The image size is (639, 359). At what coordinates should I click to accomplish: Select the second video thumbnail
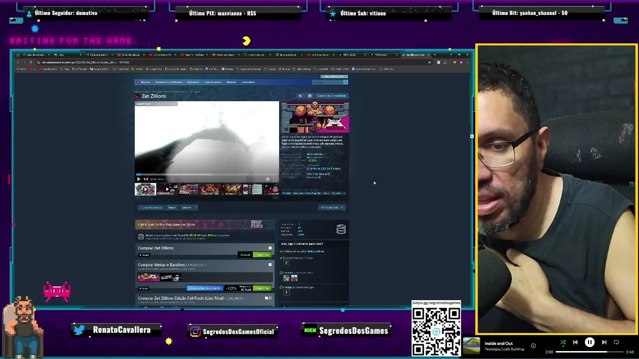coord(167,189)
